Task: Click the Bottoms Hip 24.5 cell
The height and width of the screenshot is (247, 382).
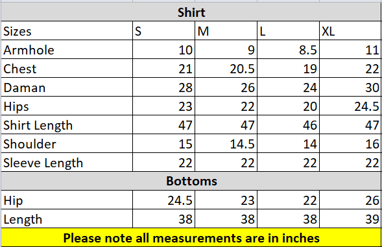Action: pos(163,200)
